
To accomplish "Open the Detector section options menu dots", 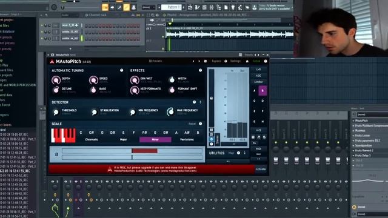I will [x=201, y=102].
